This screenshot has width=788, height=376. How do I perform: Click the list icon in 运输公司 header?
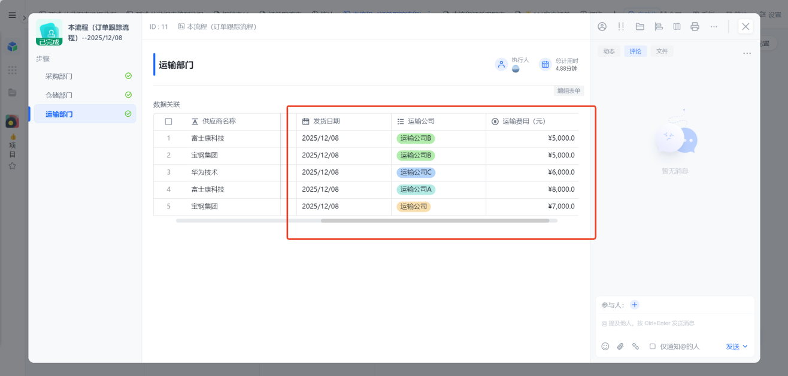[401, 122]
